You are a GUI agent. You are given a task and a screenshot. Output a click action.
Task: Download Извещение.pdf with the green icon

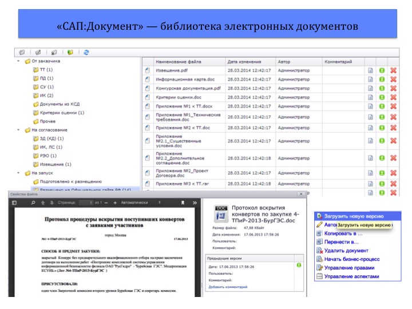coord(382,70)
